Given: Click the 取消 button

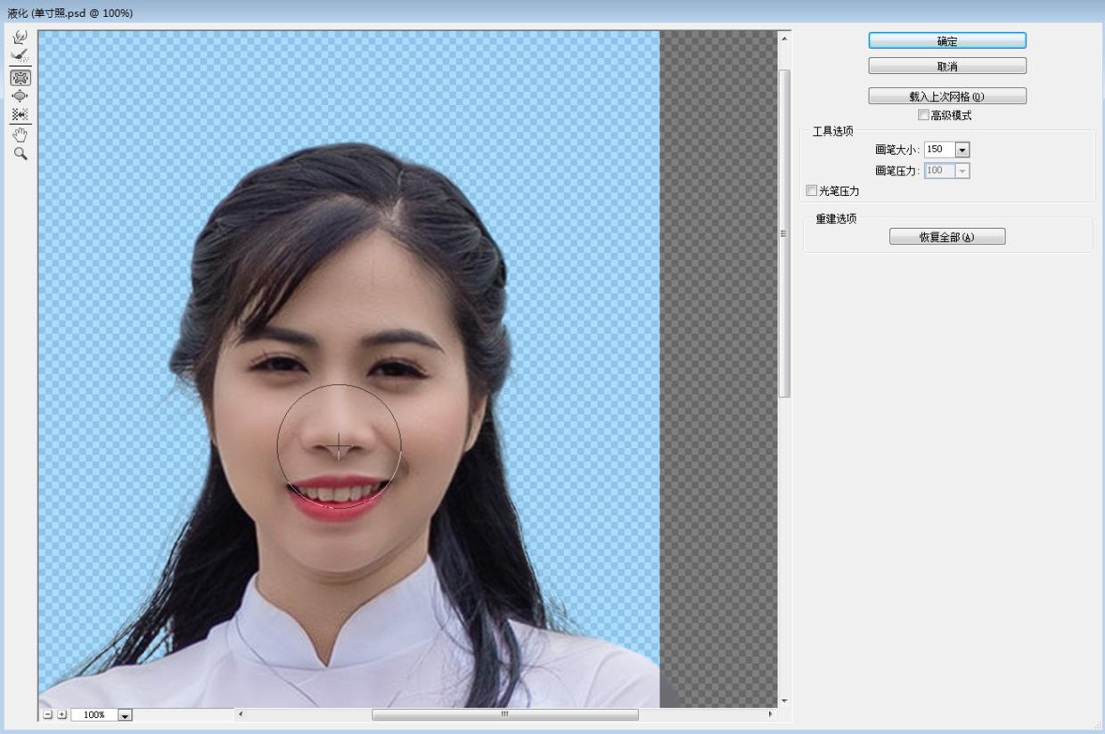Looking at the screenshot, I should (947, 65).
